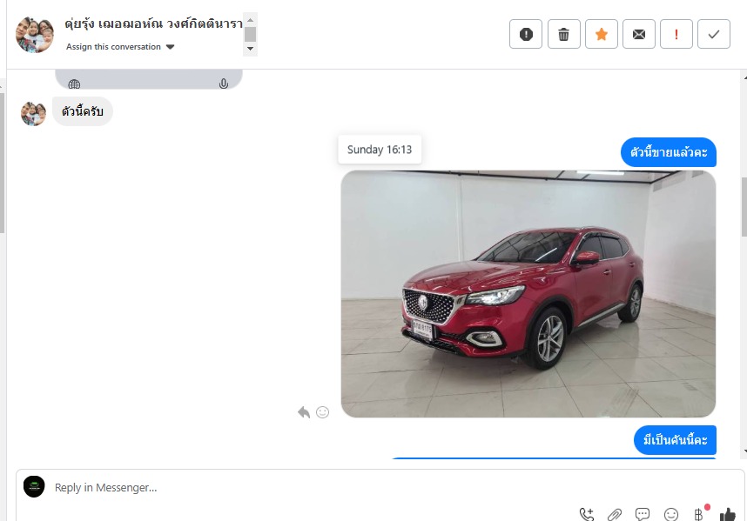747x521 pixels.
Task: Click the baht payment icon
Action: (698, 514)
